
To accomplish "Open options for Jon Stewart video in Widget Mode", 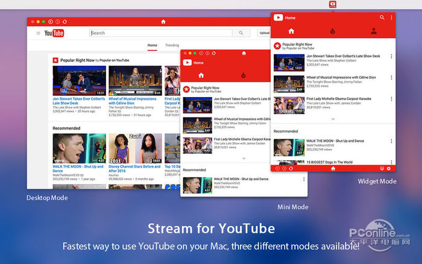I will pyautogui.click(x=391, y=56).
